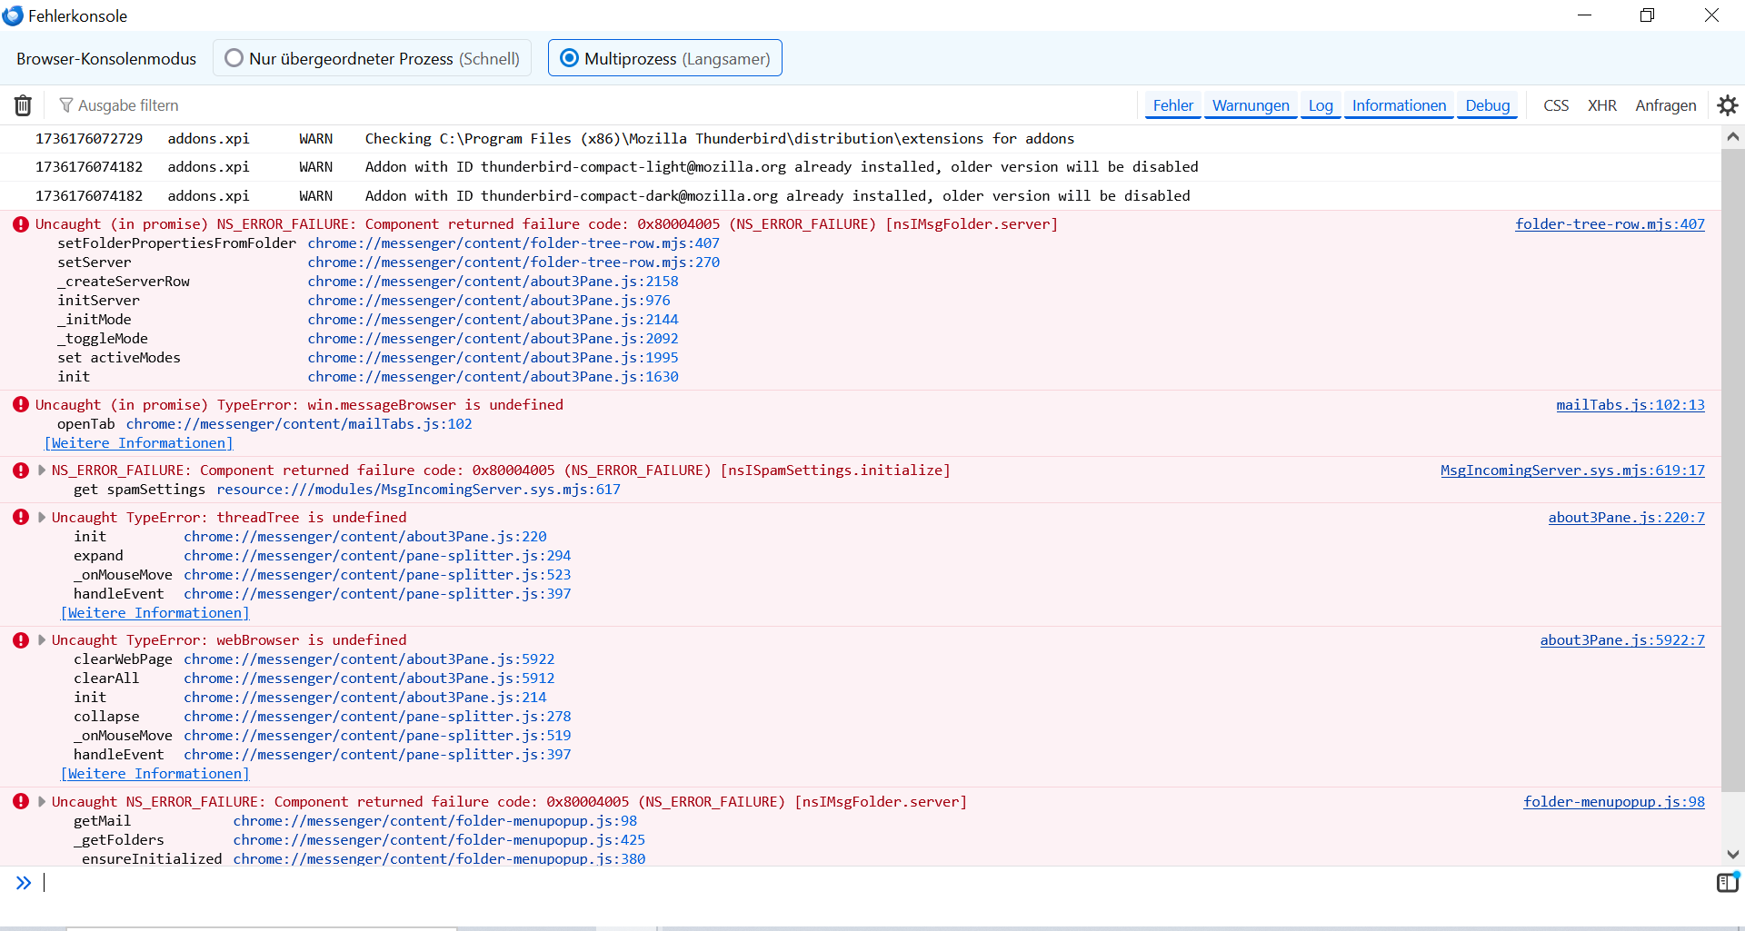Click the console prompt chevron icon
The image size is (1745, 931).
pyautogui.click(x=24, y=882)
